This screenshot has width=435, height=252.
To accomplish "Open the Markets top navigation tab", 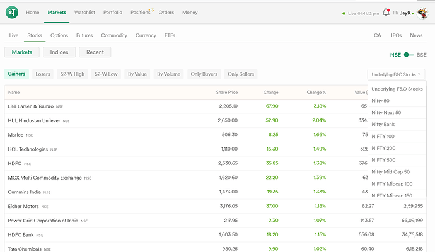I will click(x=57, y=12).
